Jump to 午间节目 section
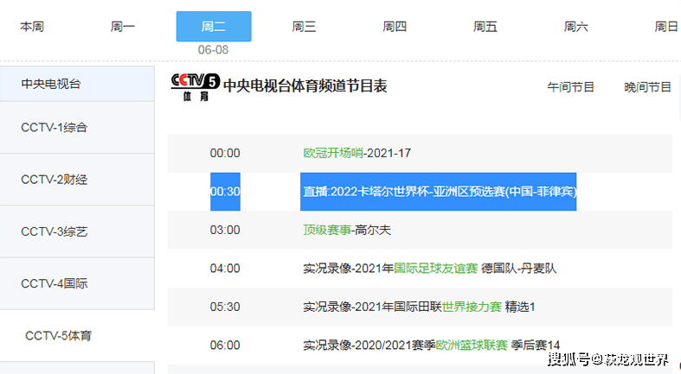The width and height of the screenshot is (681, 374). tap(570, 87)
